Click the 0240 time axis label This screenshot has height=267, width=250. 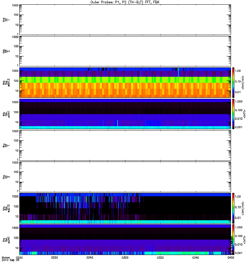(x=90, y=257)
